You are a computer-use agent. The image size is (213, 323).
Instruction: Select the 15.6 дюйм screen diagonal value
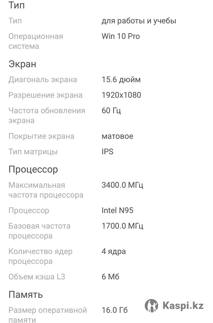tap(121, 79)
